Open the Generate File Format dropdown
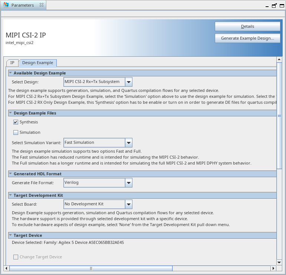 (x=129, y=183)
